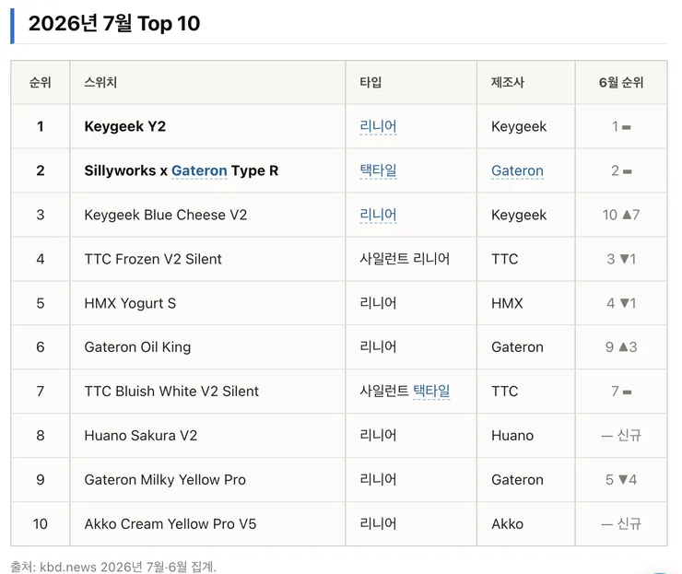
Task: Select 리니어 type in HMX Yogurt S row
Action: [x=378, y=303]
